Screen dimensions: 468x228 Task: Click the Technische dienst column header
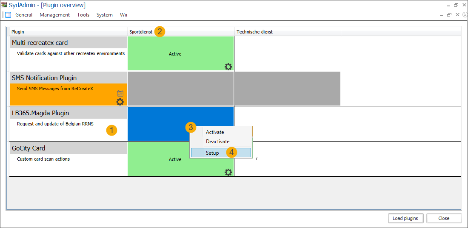[254, 32]
